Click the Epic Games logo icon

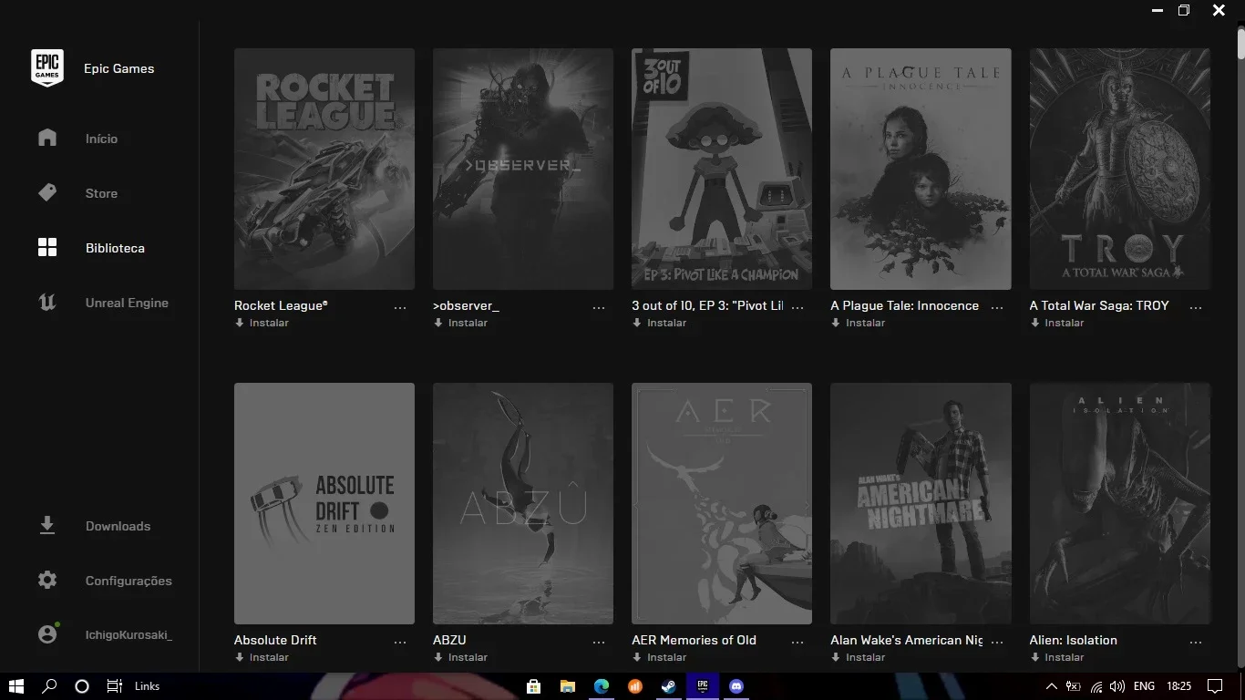tap(47, 68)
